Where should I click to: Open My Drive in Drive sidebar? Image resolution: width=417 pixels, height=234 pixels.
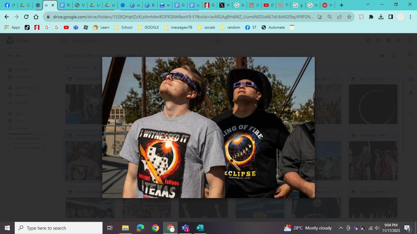click(22, 69)
